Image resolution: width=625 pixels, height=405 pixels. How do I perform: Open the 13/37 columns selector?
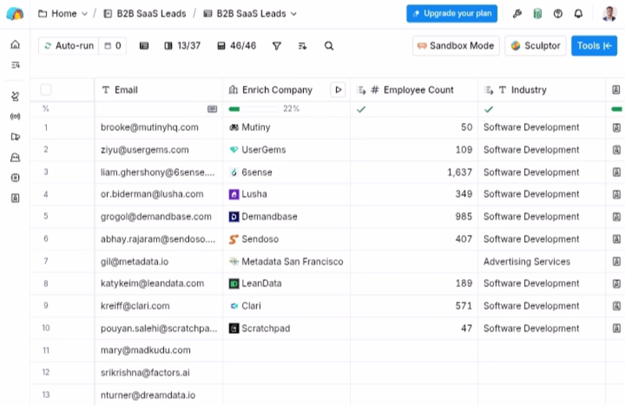pos(182,46)
